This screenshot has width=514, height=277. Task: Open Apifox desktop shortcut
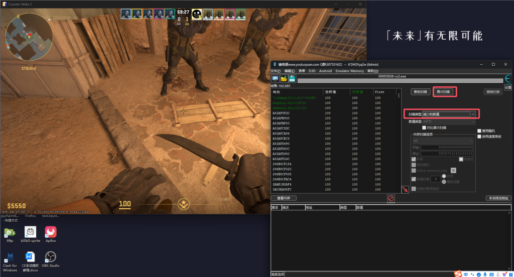point(51,235)
